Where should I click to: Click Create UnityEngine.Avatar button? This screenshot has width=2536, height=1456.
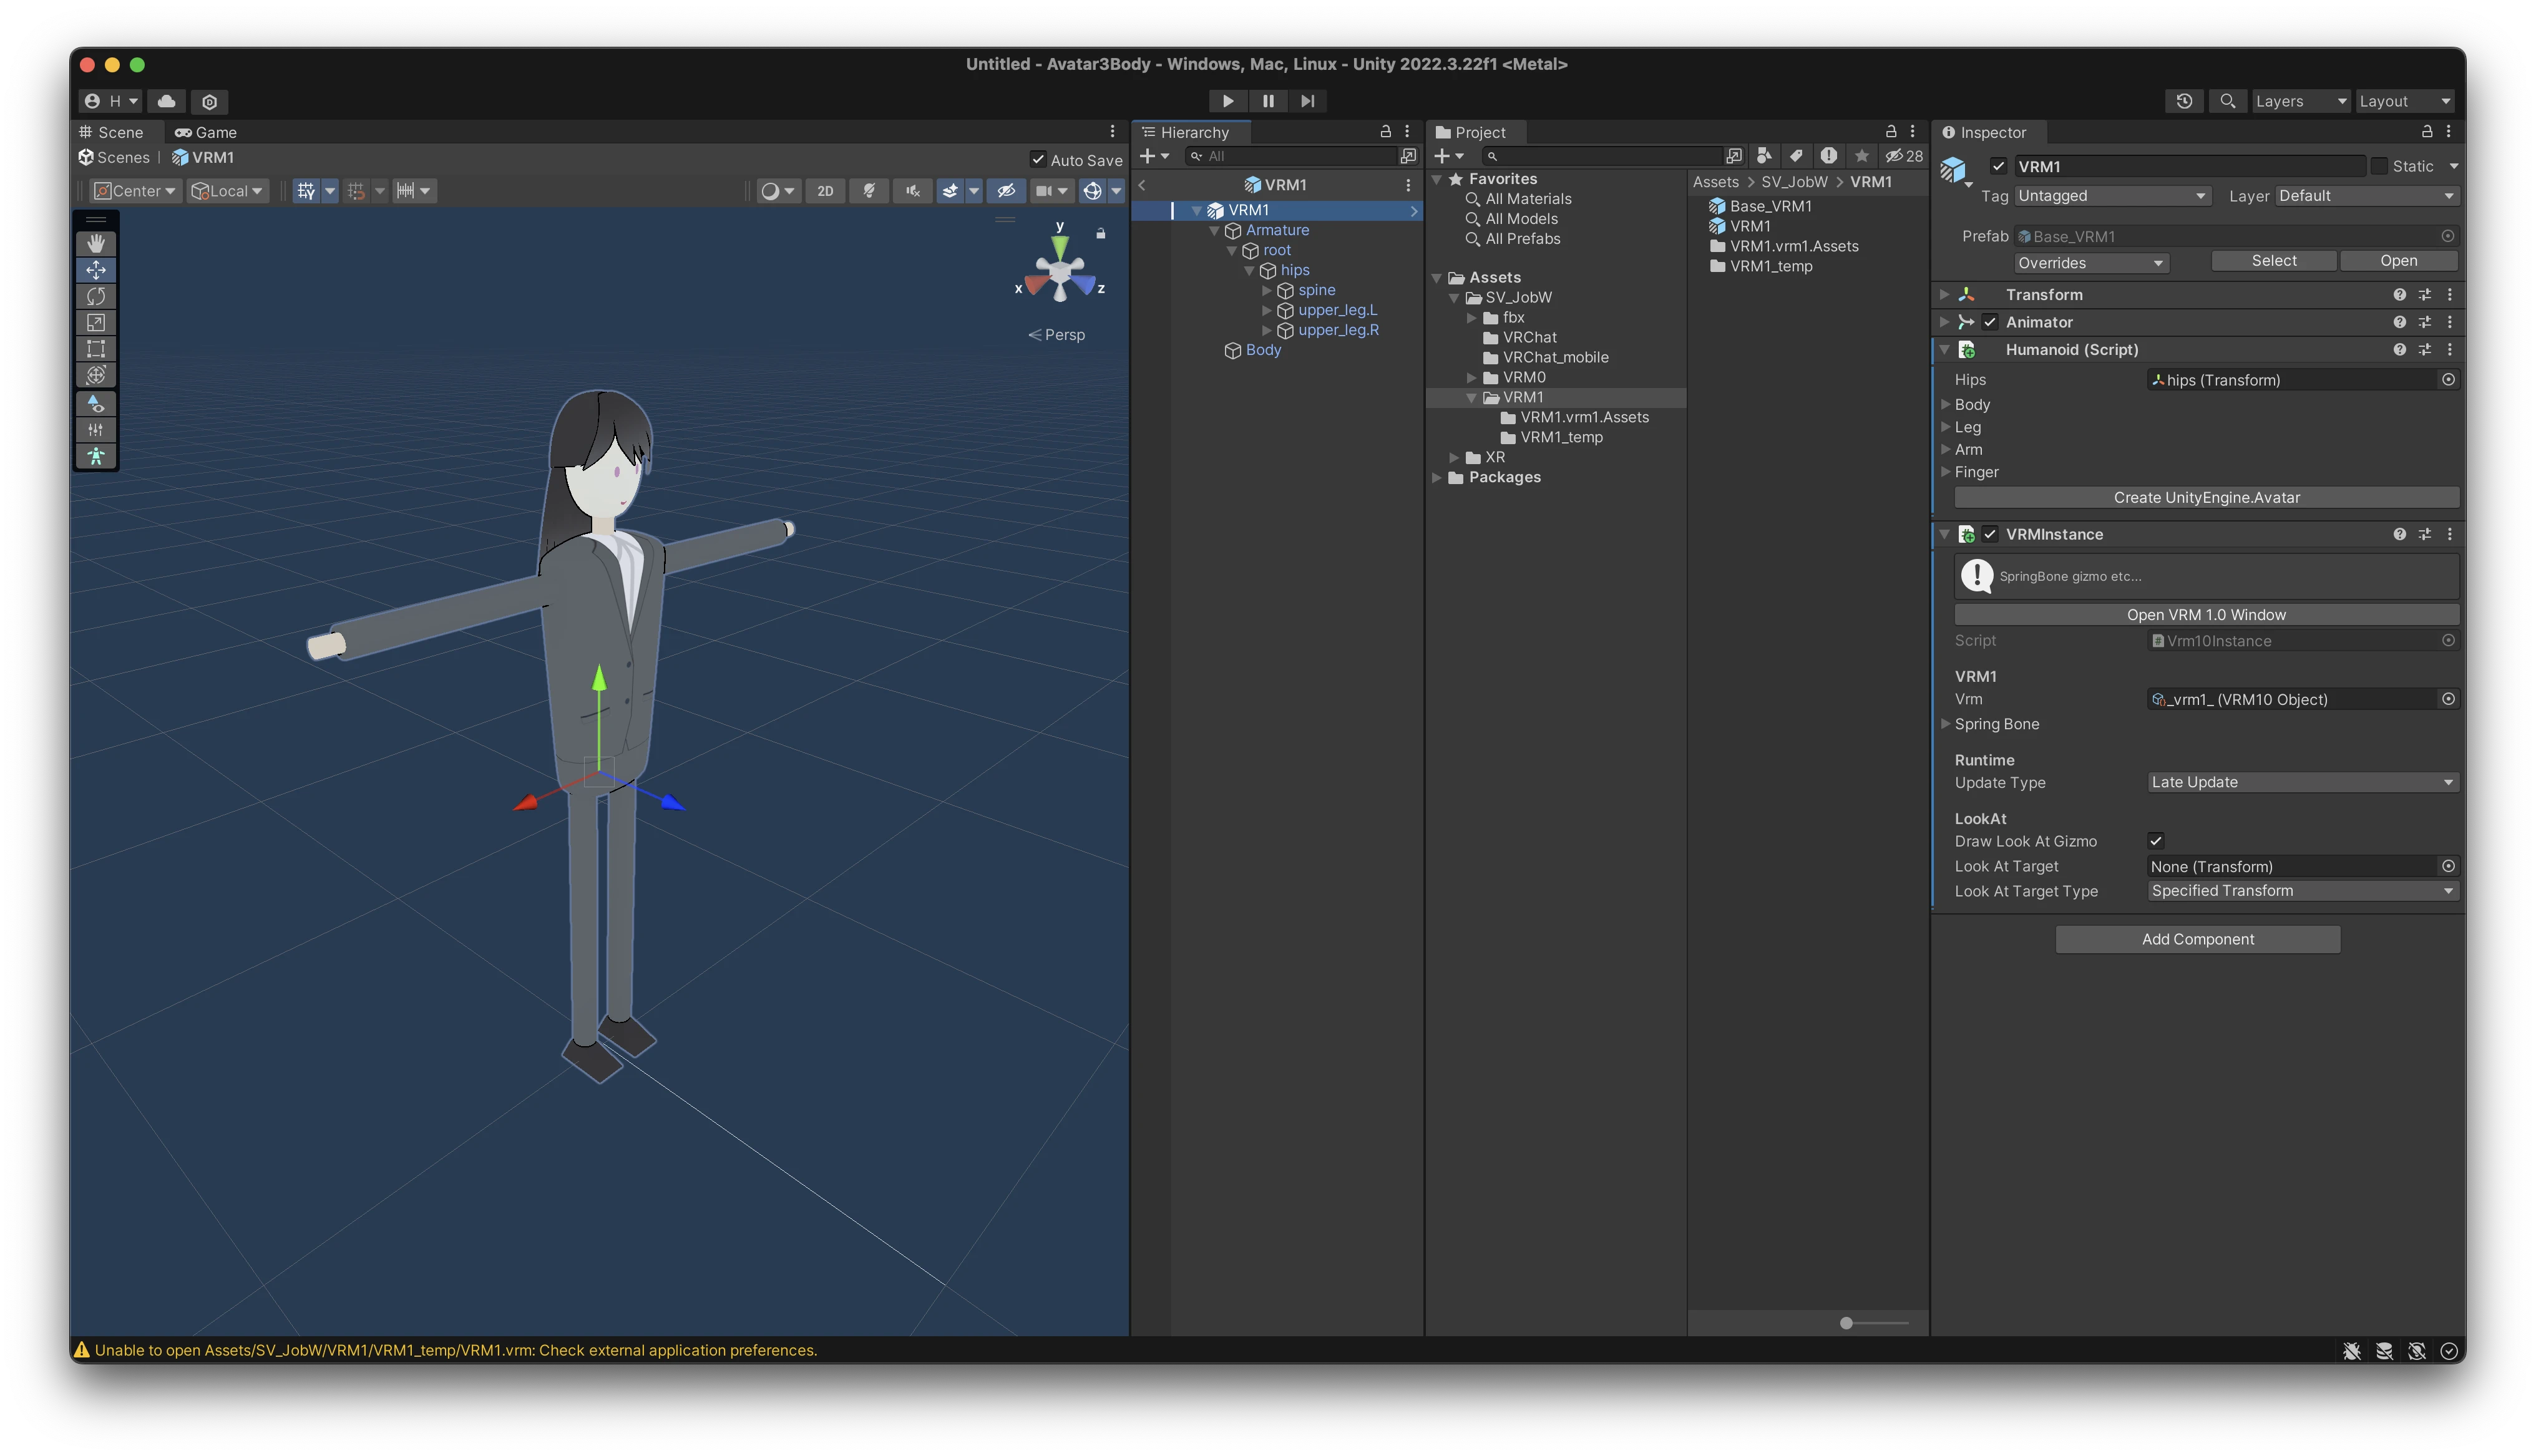click(x=2206, y=498)
